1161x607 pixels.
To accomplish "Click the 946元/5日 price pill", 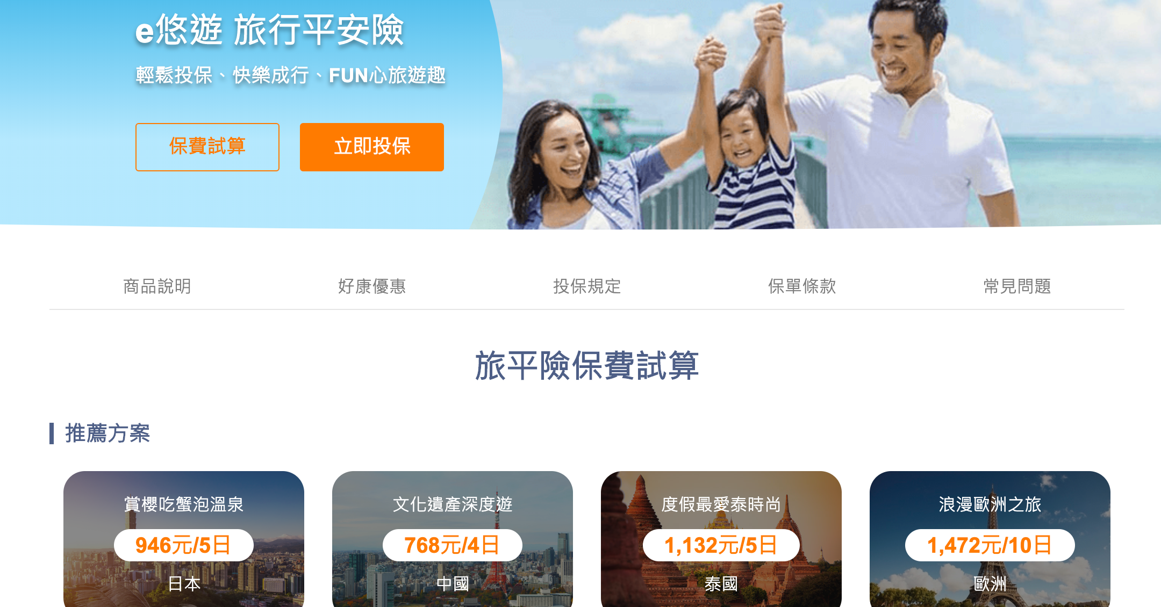I will coord(184,545).
